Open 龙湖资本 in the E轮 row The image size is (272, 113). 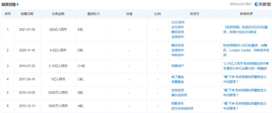coord(178,37)
